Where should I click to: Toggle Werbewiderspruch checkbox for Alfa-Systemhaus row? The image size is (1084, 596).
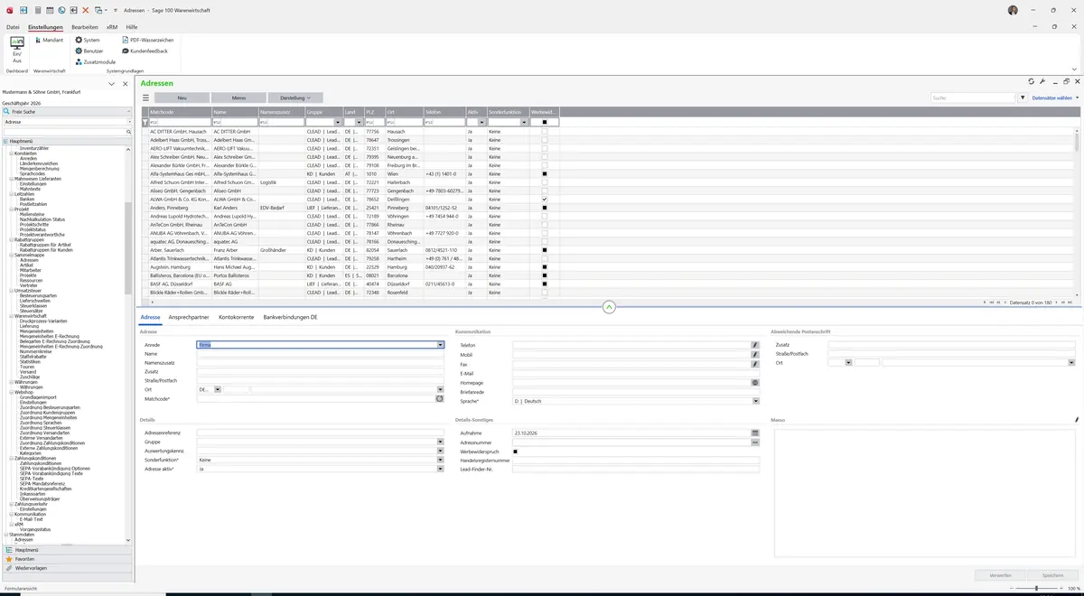click(x=545, y=174)
